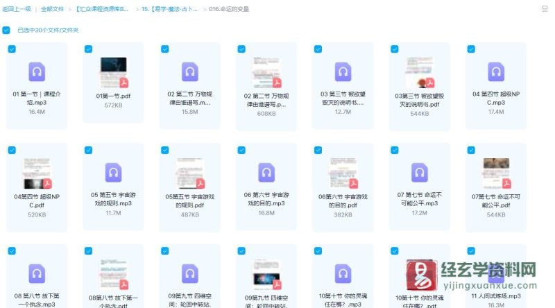Deselect the checkbox on 04第四节 超级NPC.pdf
The width and height of the screenshot is (555, 308).
pyautogui.click(x=12, y=150)
